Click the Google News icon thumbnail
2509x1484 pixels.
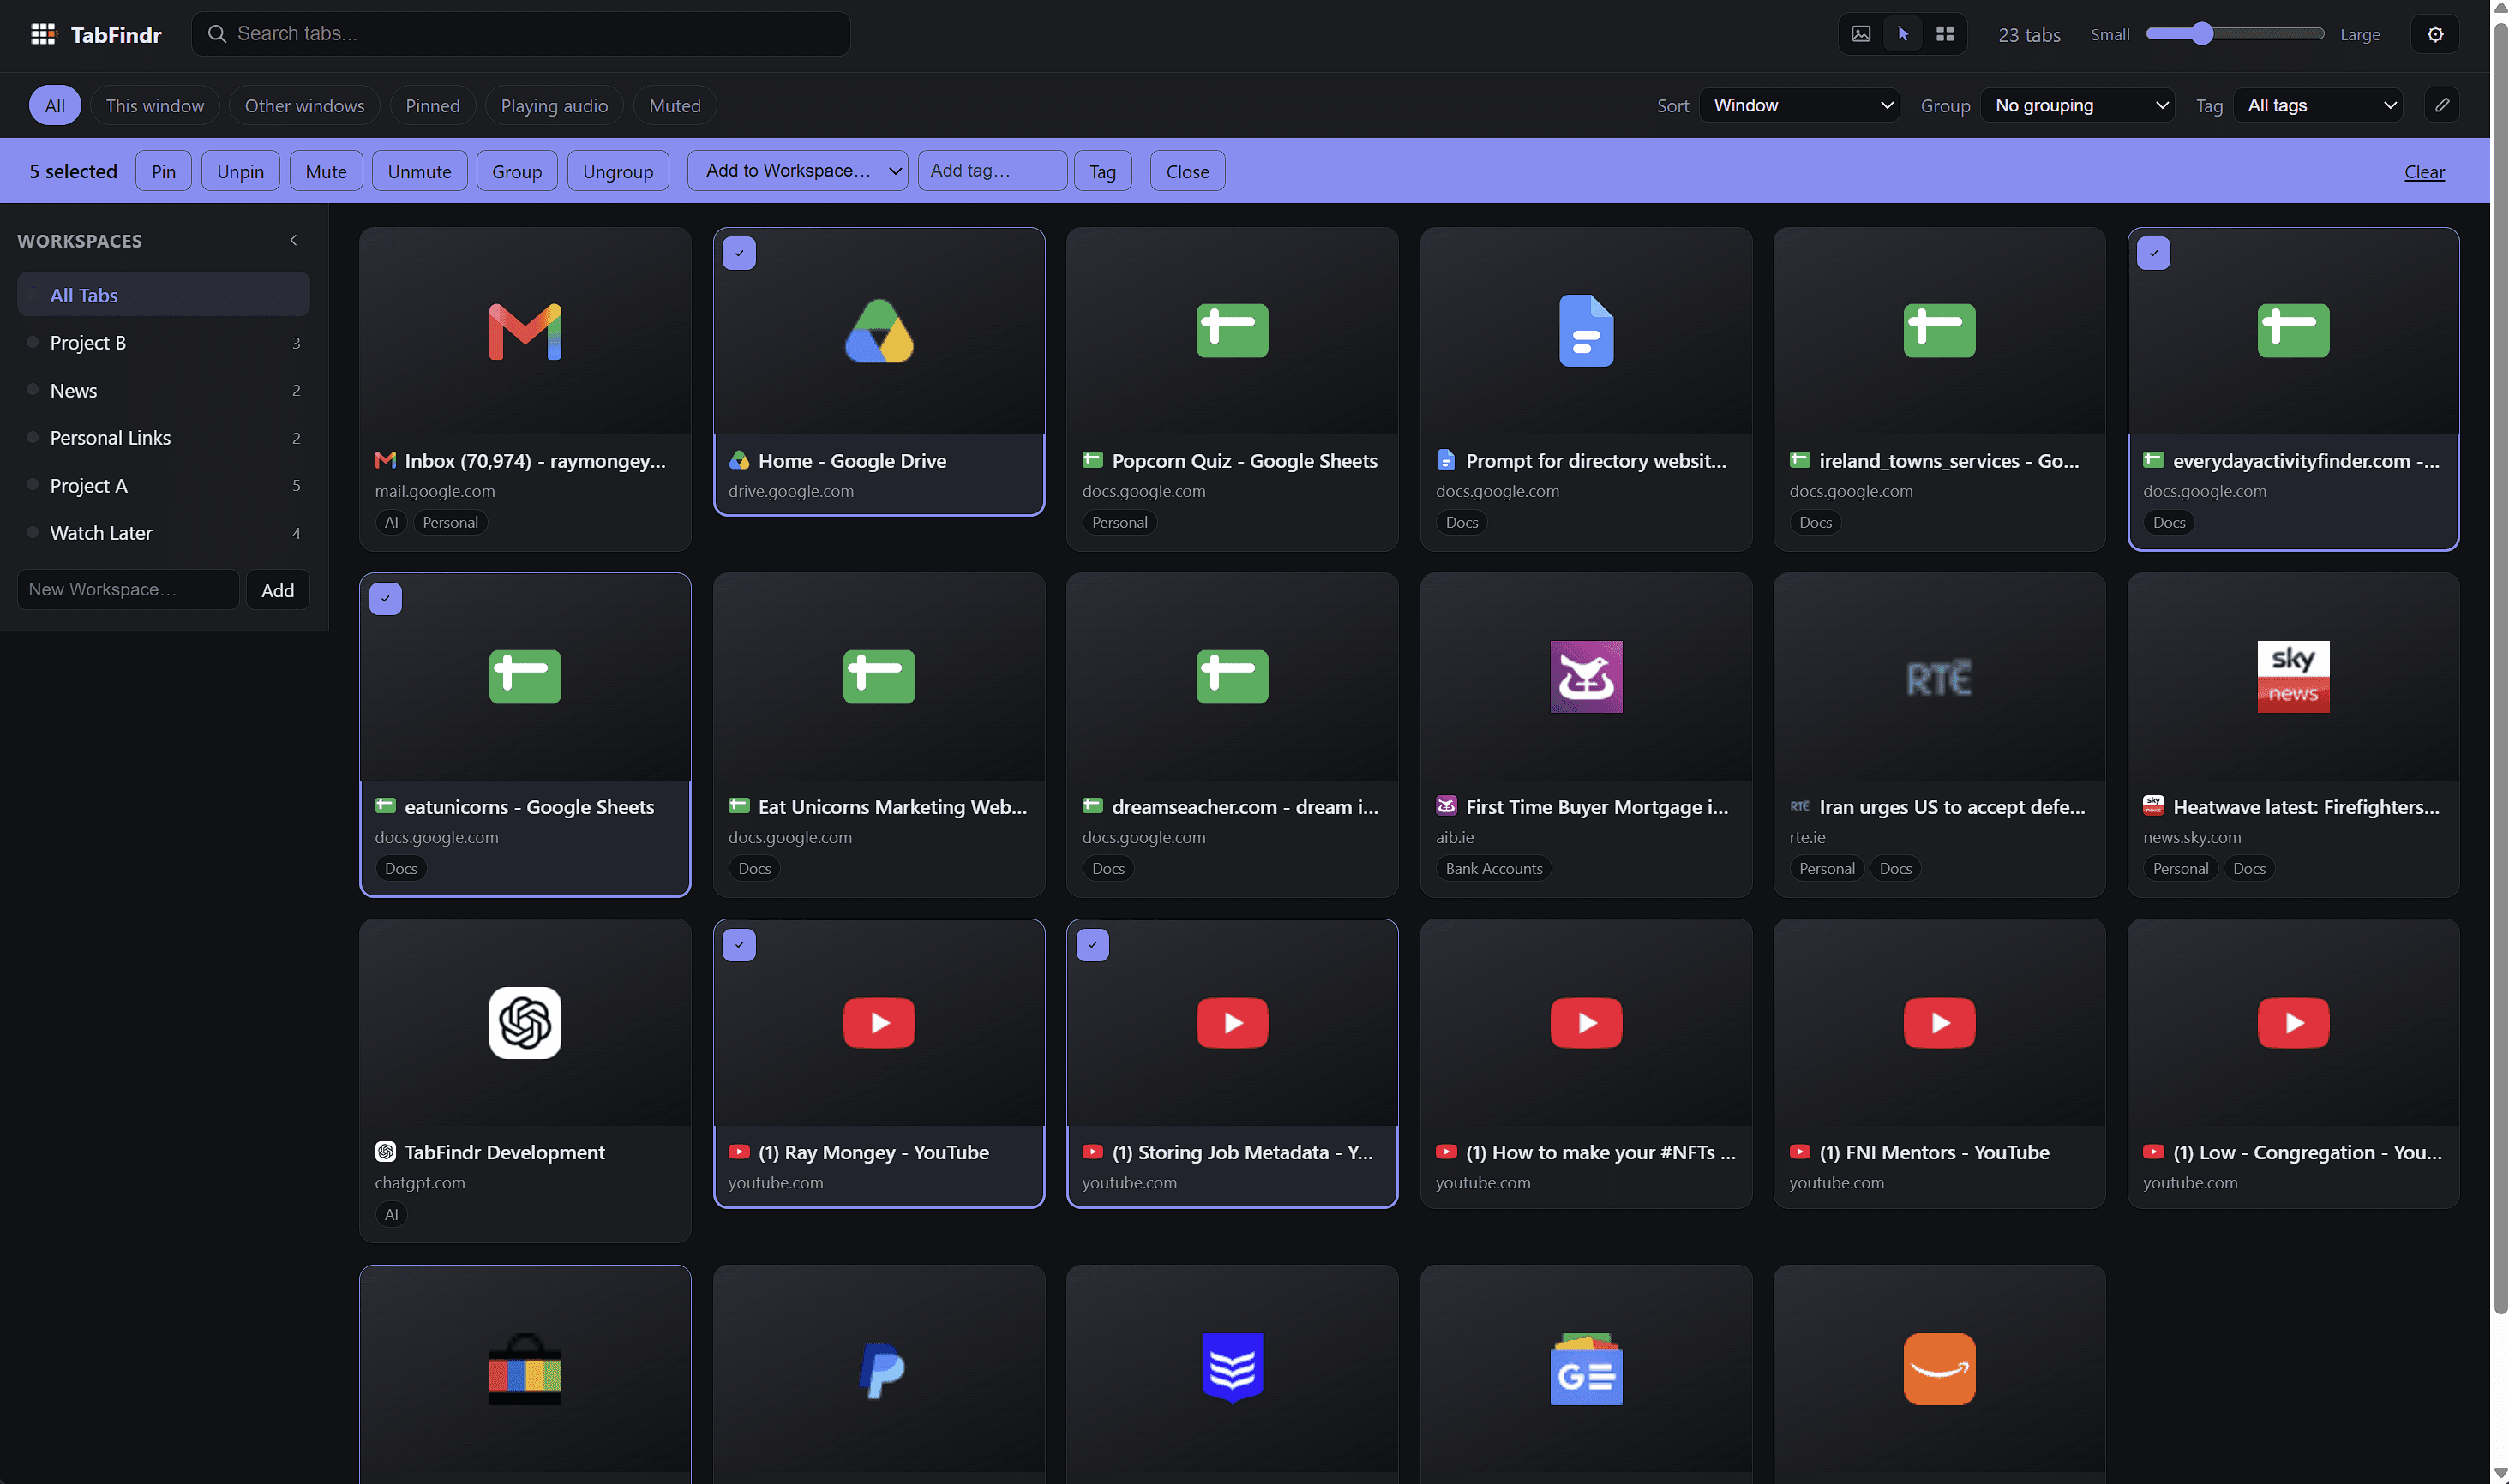click(1586, 1369)
